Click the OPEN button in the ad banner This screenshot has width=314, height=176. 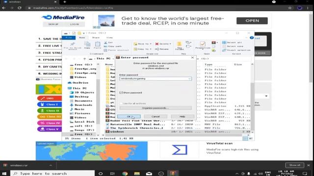tap(252, 21)
